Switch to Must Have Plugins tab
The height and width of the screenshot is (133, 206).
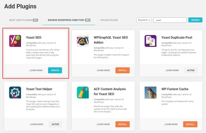pos(23,20)
